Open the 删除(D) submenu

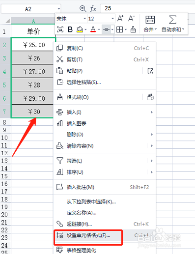click(105, 135)
